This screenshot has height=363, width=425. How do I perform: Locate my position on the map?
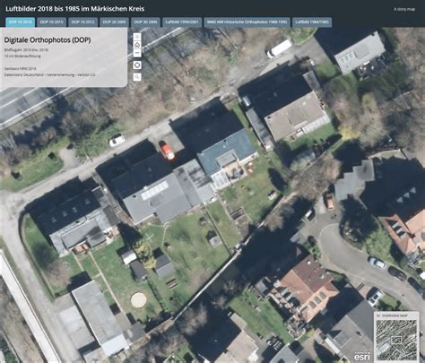click(x=137, y=65)
